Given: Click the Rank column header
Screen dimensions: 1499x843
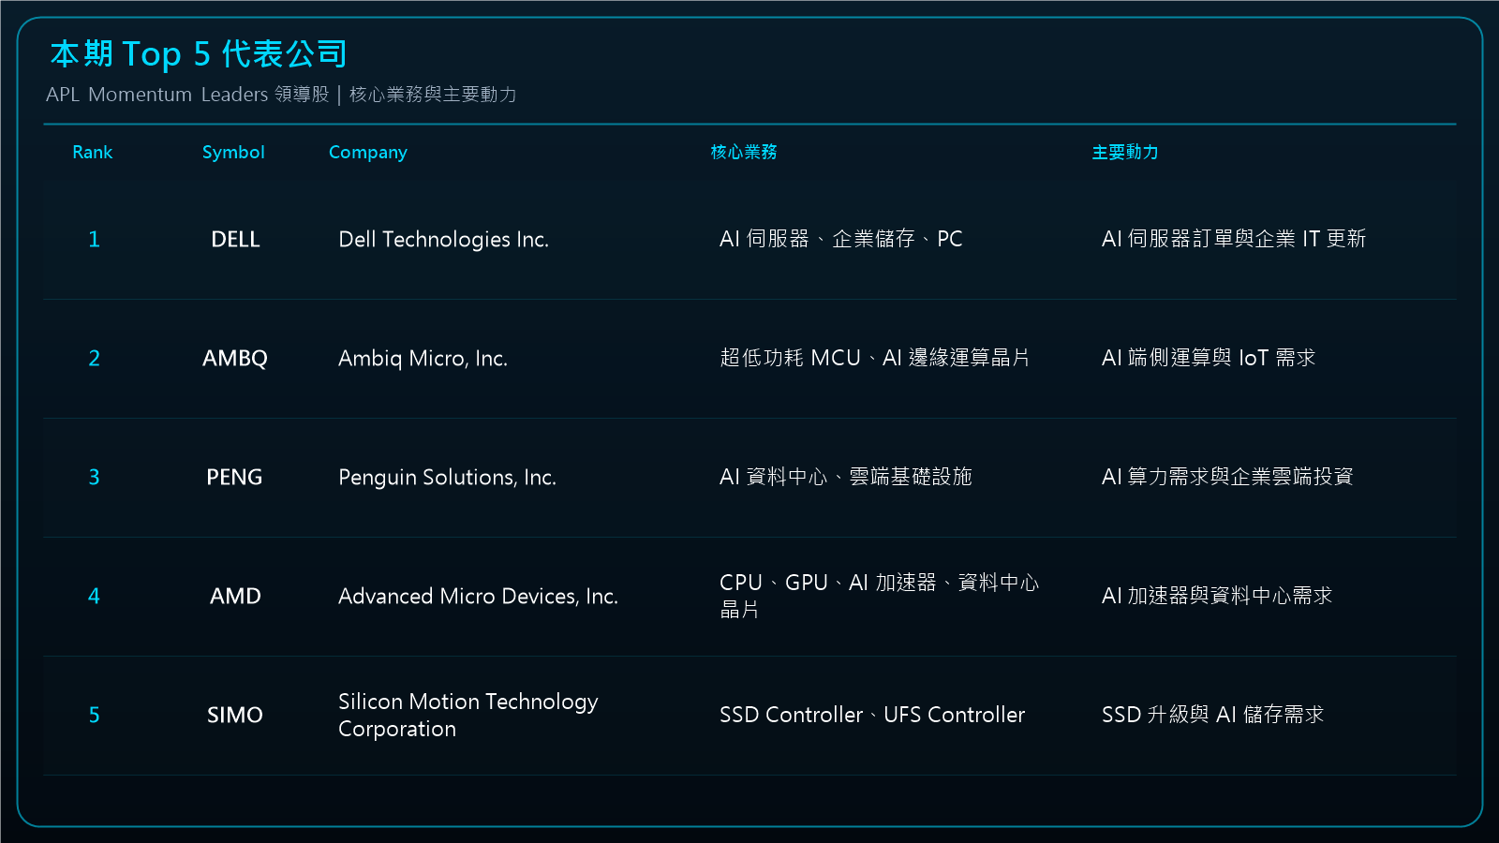Looking at the screenshot, I should (93, 152).
